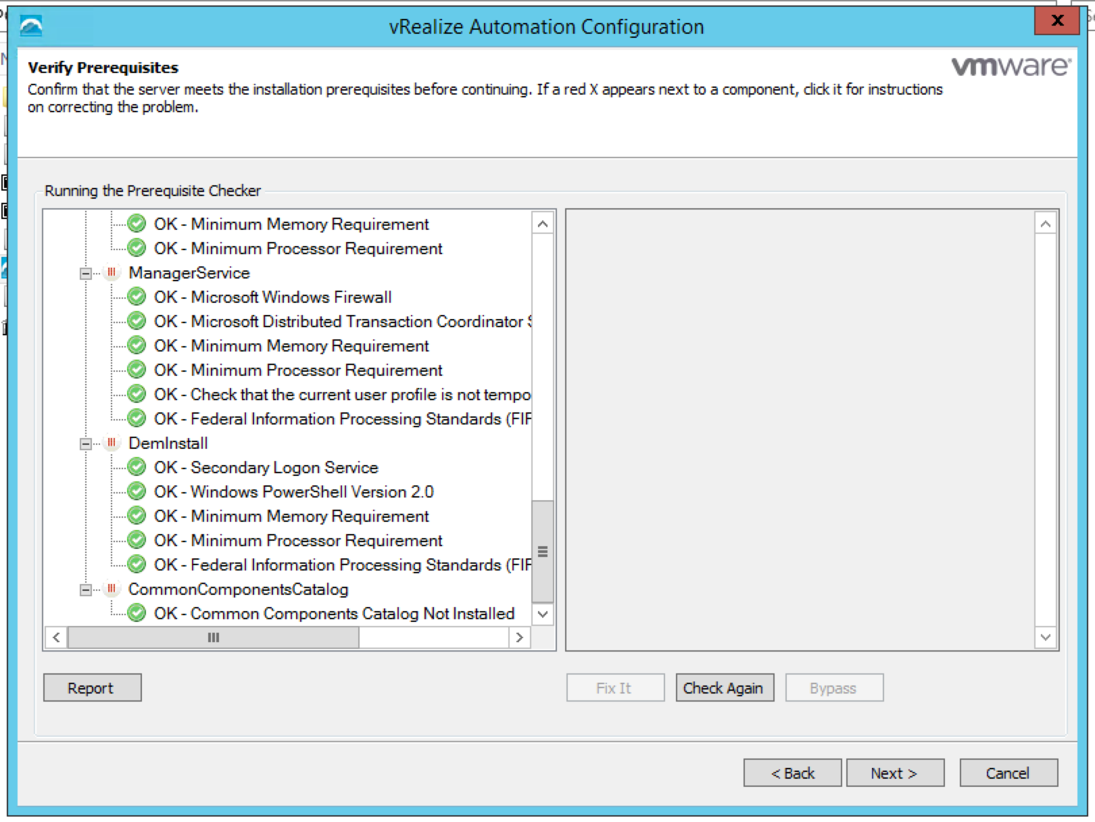Viewport: 1095px width, 822px height.
Task: Click green check icon for Microsoft Windows Firewall
Action: click(137, 297)
